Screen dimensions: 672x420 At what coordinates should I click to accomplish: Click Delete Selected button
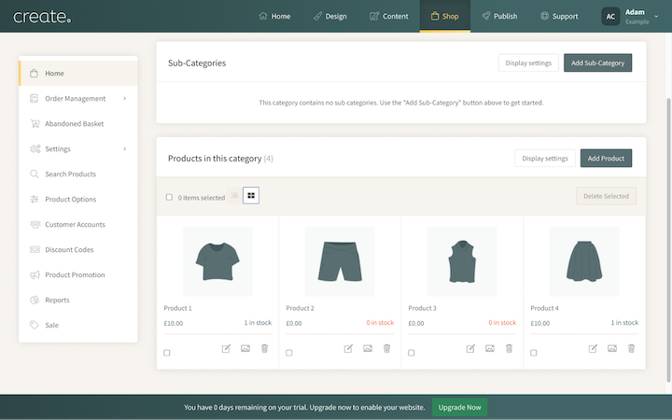606,196
